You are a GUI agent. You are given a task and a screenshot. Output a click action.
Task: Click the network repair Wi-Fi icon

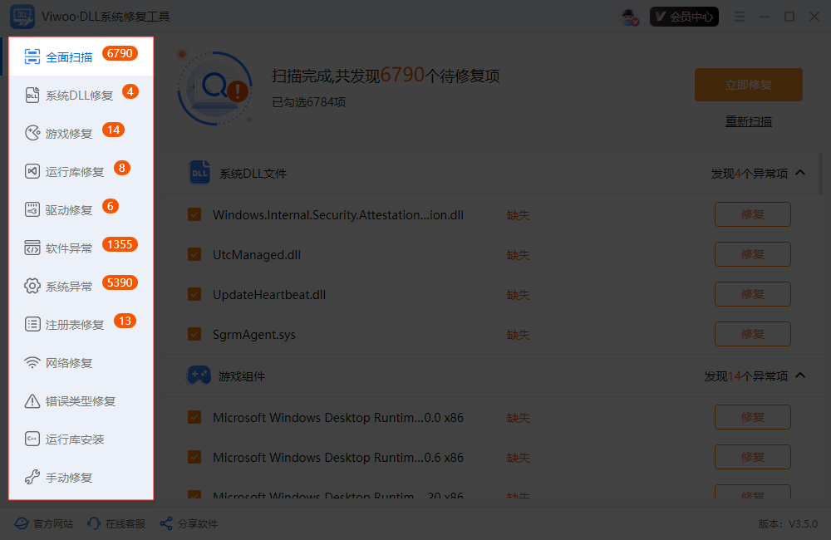click(x=32, y=363)
